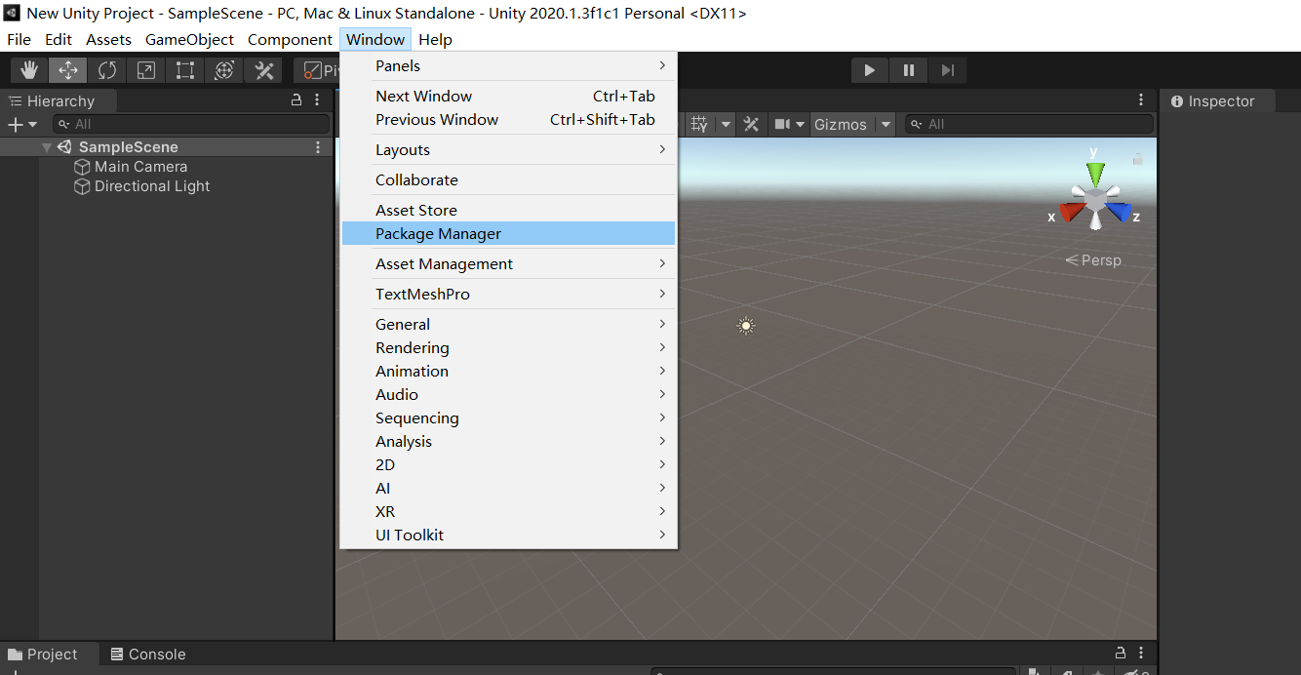Screen dimensions: 1301x675
Task: Activate the Rotate tool
Action: (x=105, y=69)
